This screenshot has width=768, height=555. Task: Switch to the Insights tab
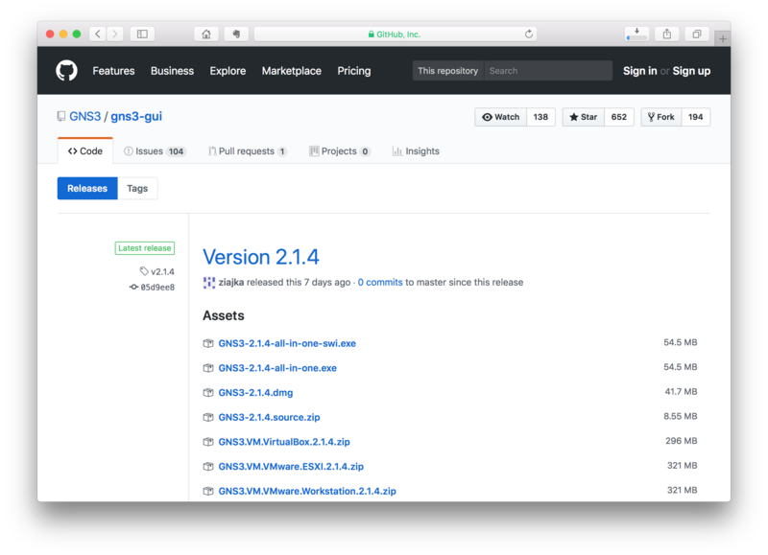[x=416, y=151]
